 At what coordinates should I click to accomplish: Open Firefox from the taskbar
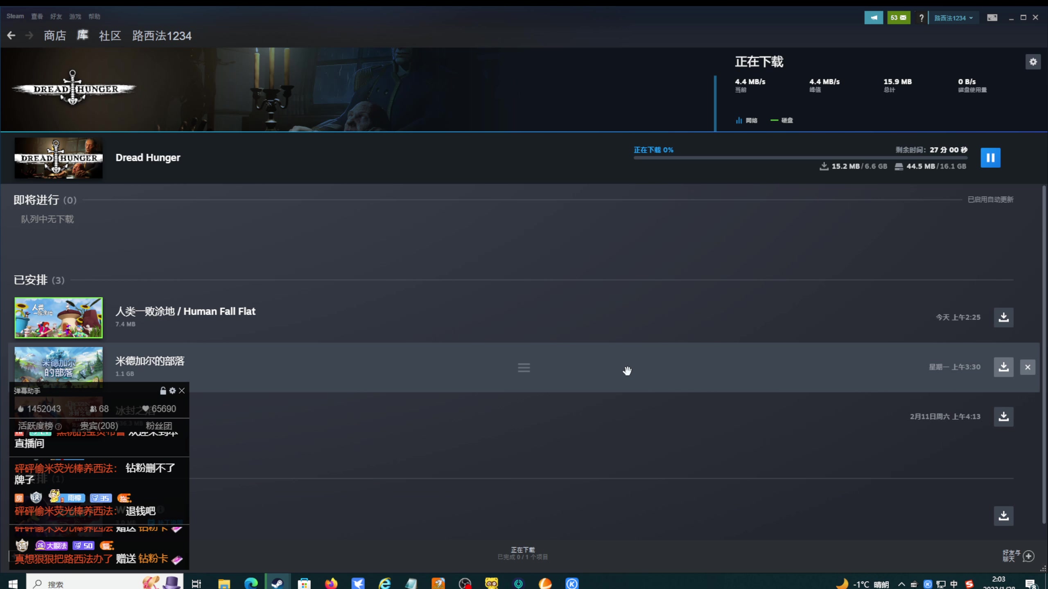tap(331, 584)
